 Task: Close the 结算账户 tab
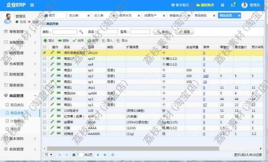(164, 16)
